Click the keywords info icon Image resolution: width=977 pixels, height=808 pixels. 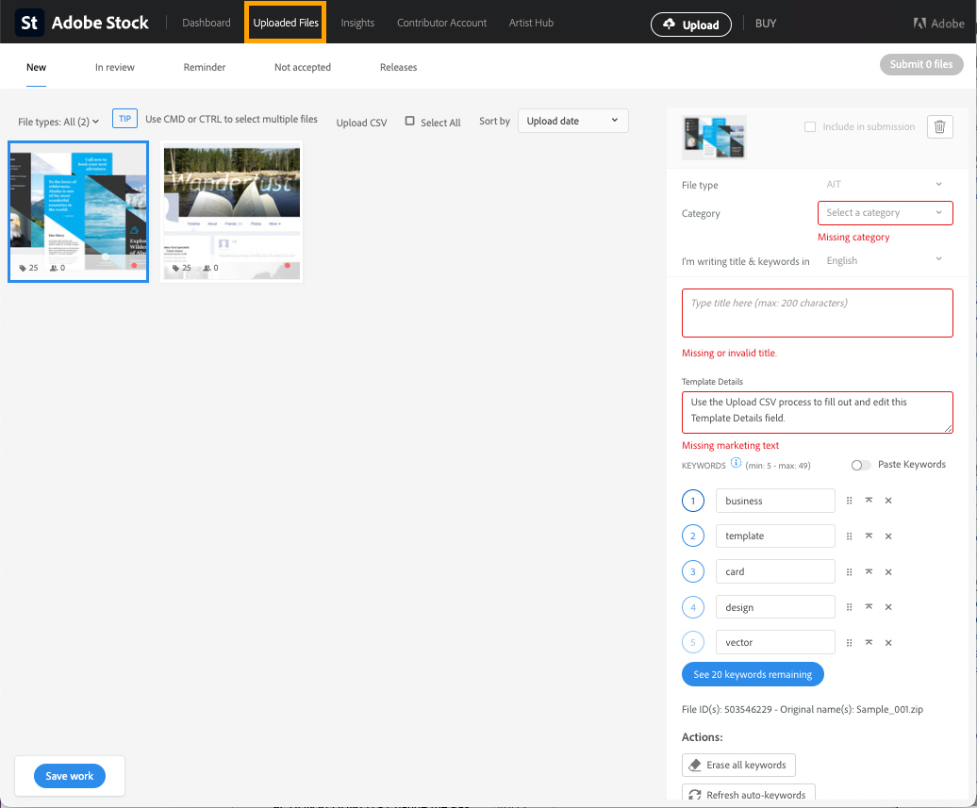click(736, 463)
